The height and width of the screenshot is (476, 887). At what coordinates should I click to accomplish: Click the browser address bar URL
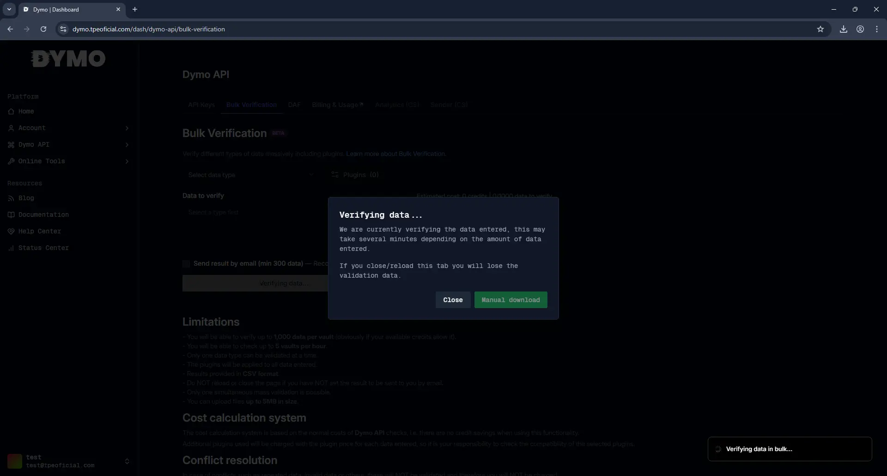coord(149,29)
